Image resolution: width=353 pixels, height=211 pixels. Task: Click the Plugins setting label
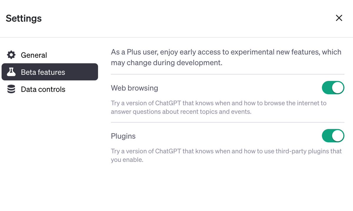pyautogui.click(x=123, y=136)
